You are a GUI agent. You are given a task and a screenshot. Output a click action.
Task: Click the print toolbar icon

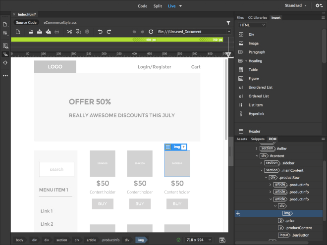pyautogui.click(x=56, y=32)
